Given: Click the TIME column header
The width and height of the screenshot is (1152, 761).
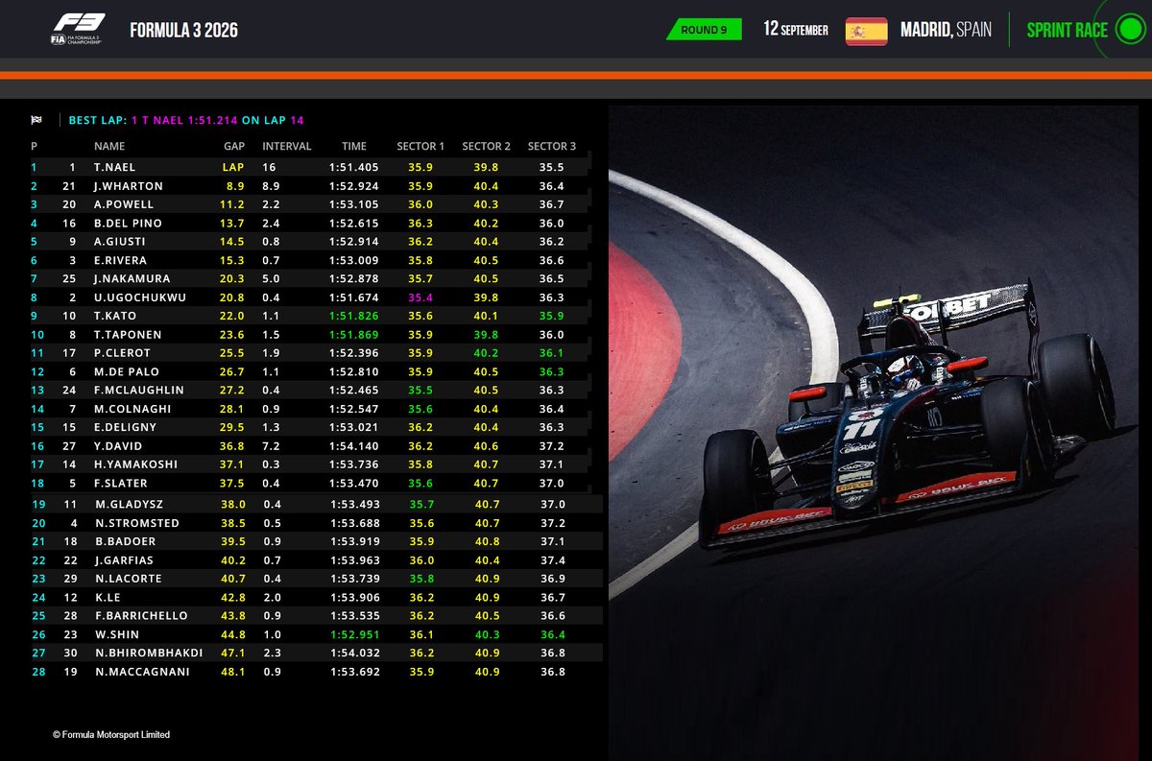Looking at the screenshot, I should coord(354,147).
